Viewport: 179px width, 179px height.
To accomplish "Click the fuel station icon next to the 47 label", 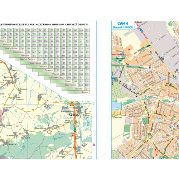I will [x=150, y=45].
